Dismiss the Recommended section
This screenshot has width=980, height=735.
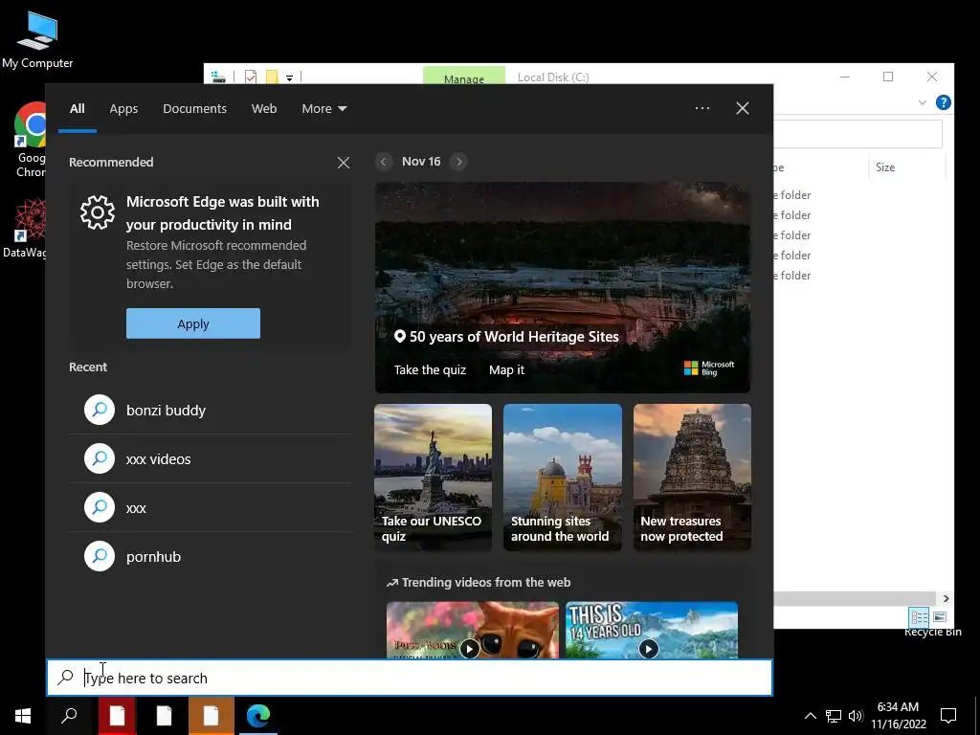pos(344,163)
